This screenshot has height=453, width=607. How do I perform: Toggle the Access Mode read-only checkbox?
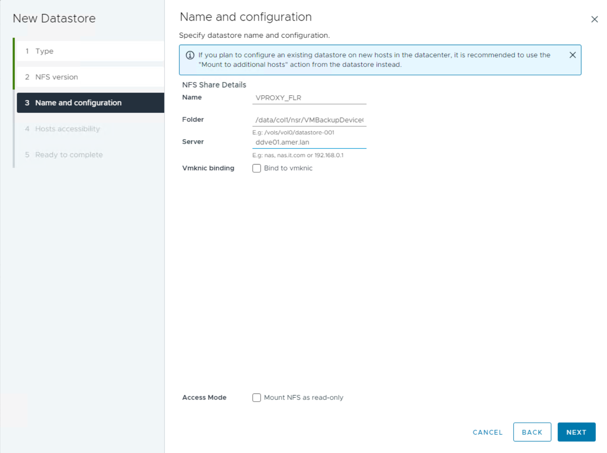[256, 398]
